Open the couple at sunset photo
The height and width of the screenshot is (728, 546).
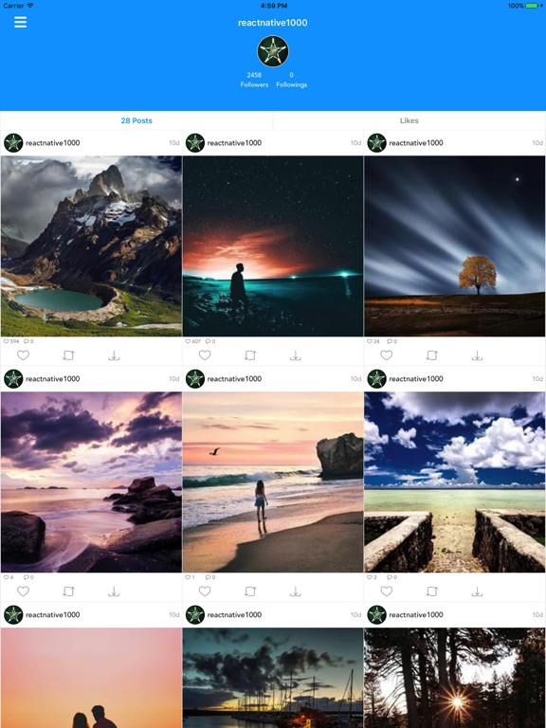pyautogui.click(x=91, y=678)
